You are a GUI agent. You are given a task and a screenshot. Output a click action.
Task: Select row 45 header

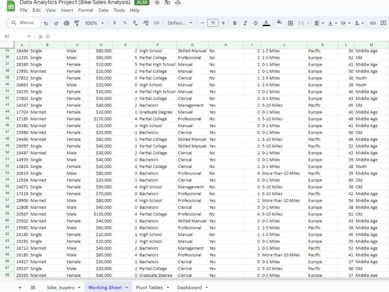pyautogui.click(x=7, y=118)
